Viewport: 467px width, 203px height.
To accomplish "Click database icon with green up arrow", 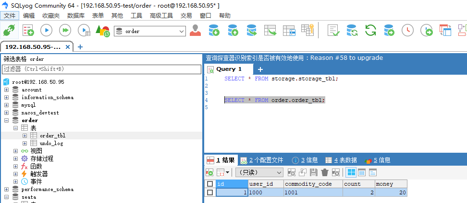I will (x=233, y=30).
